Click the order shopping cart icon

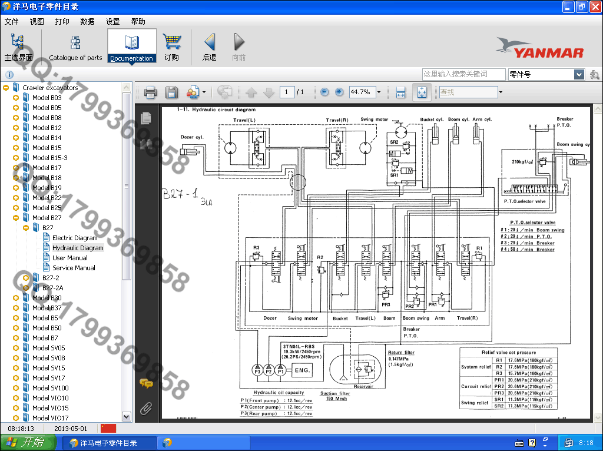(172, 47)
